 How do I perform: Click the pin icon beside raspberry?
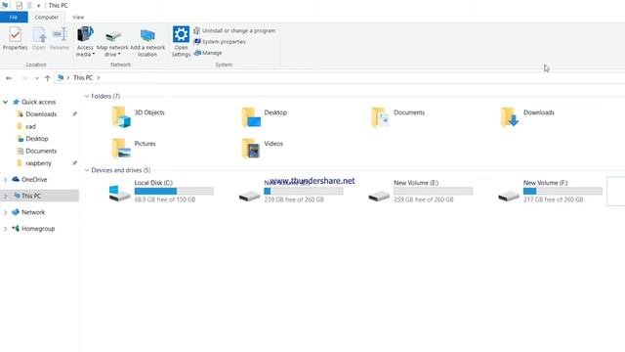74,163
